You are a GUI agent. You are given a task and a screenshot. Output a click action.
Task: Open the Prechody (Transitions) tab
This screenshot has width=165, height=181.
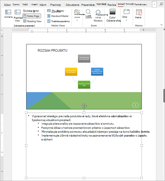[56, 5]
